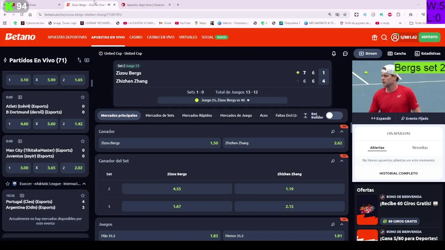Select the Abiertas bets tab
This screenshot has width=445, height=250.
[377, 148]
